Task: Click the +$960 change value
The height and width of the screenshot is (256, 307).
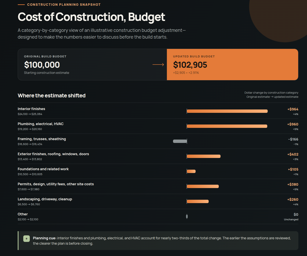Action: coord(293,124)
